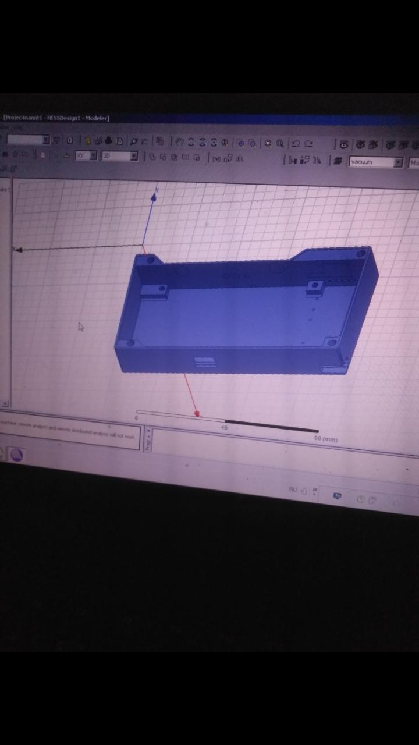The image size is (419, 745).
Task: Click the Y axis arrowhead in the modeler
Action: [x=153, y=197]
